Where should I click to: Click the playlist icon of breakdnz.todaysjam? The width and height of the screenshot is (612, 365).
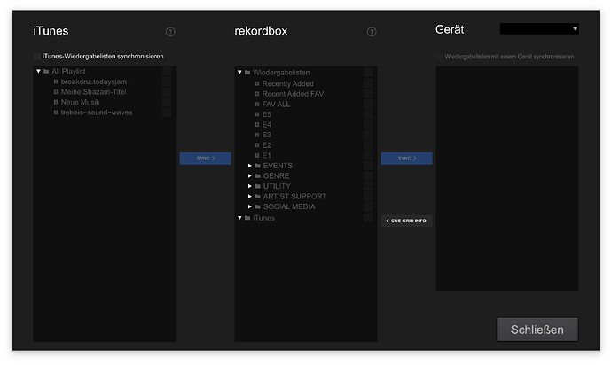[x=55, y=82]
